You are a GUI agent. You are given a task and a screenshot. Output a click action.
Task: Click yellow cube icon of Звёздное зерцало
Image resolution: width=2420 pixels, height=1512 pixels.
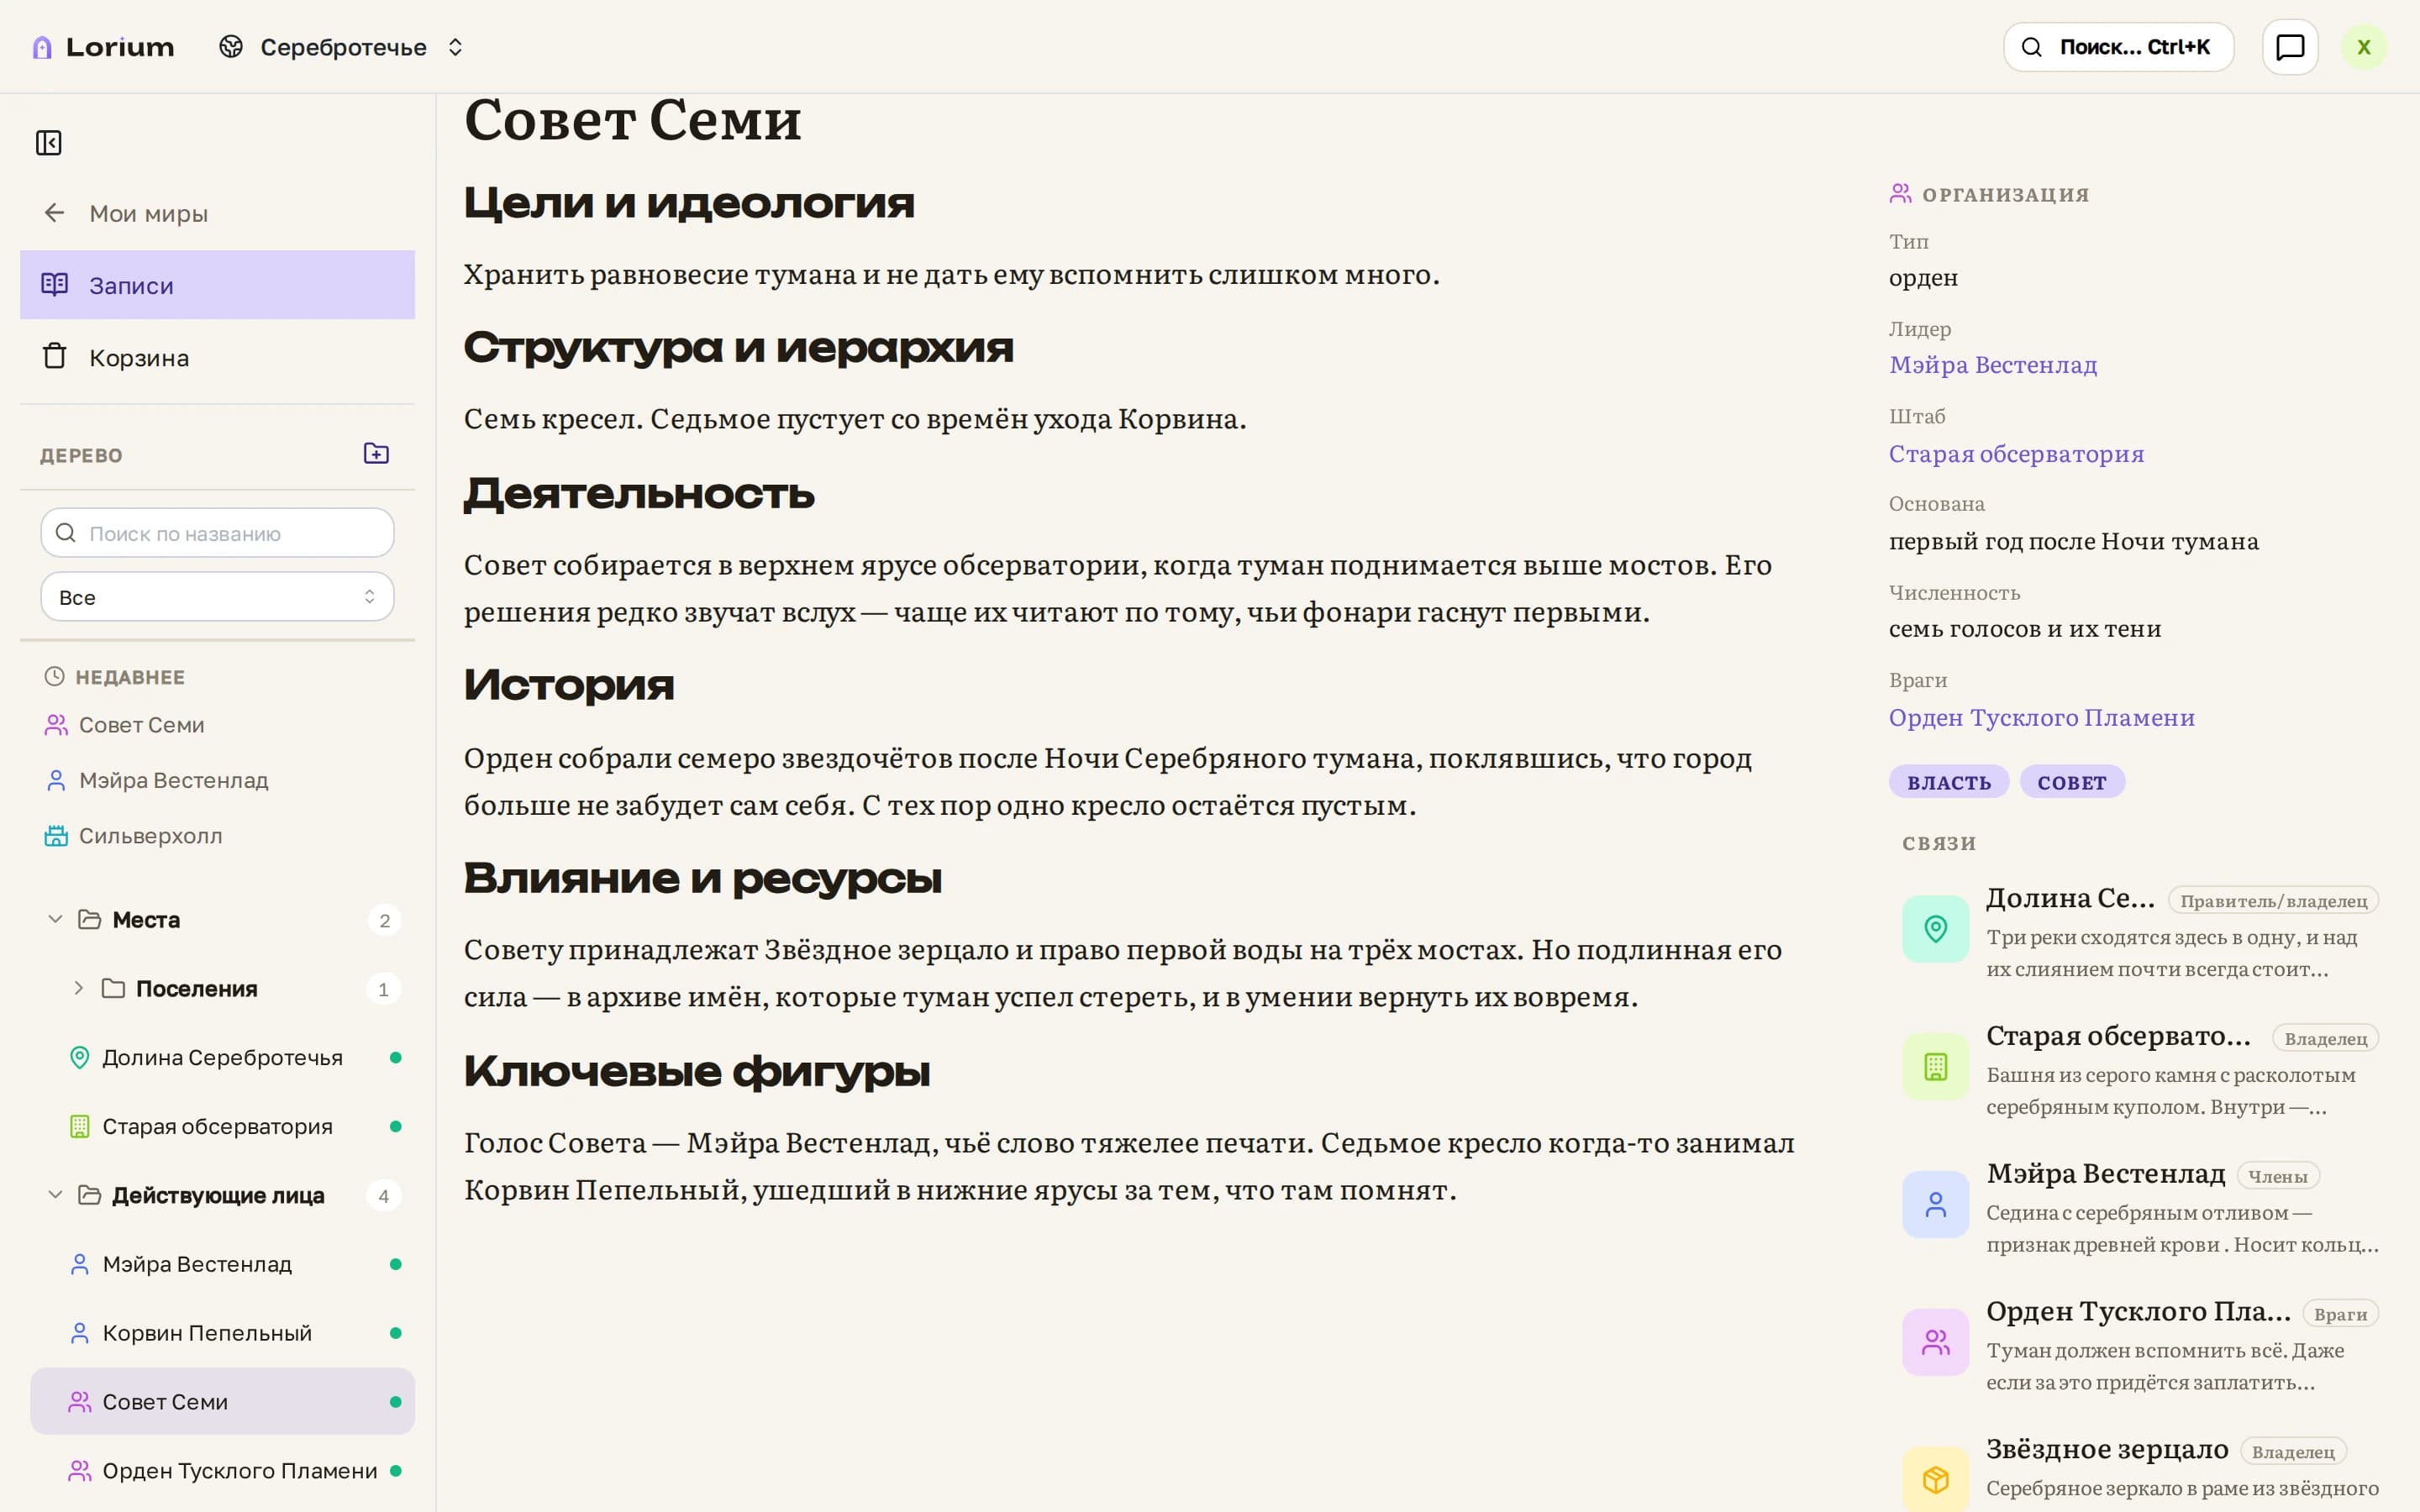click(x=1936, y=1479)
